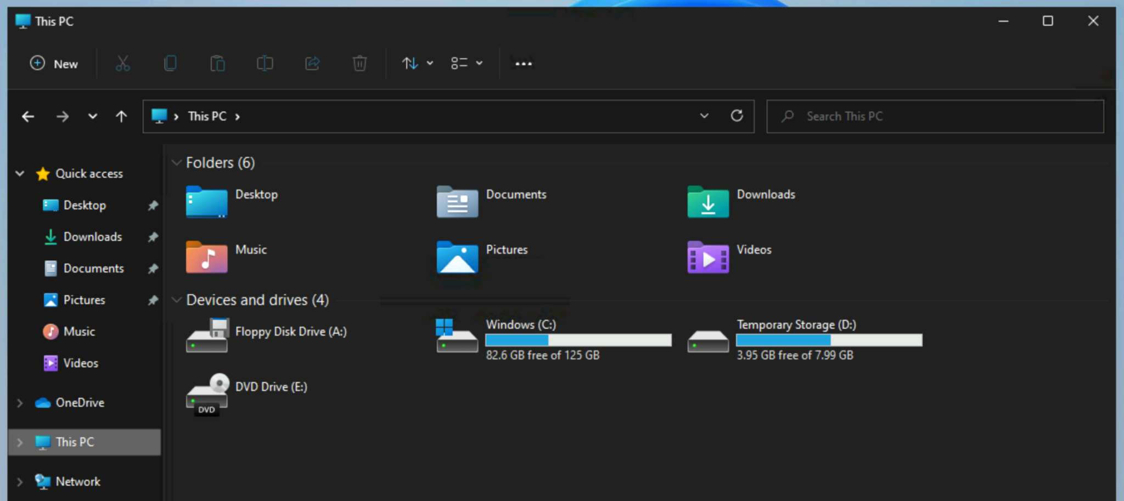Viewport: 1124px width, 501px height.
Task: Collapse the Devices and drives section
Action: 177,300
